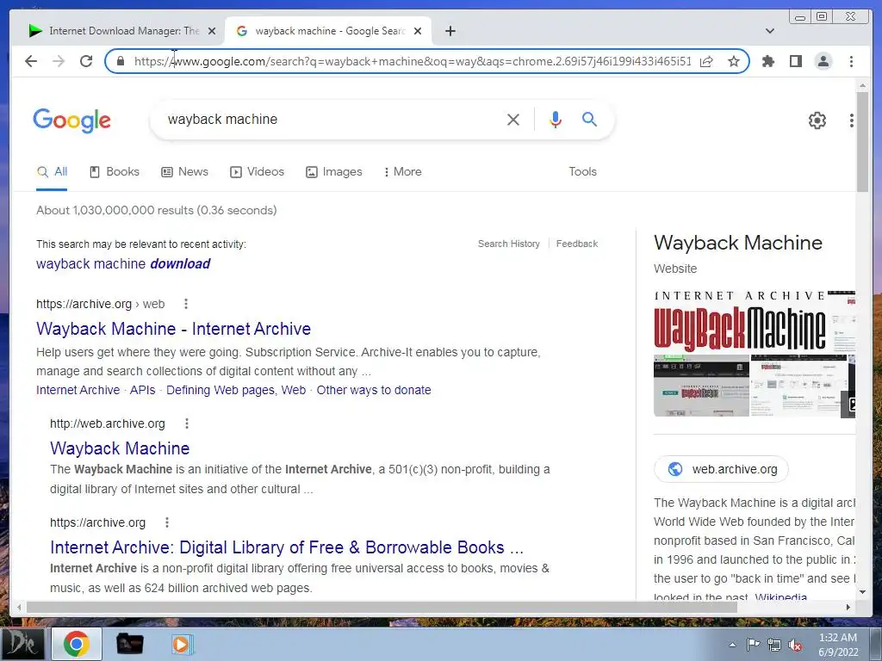Open Google quick settings gear
This screenshot has height=661, width=882.
point(817,120)
